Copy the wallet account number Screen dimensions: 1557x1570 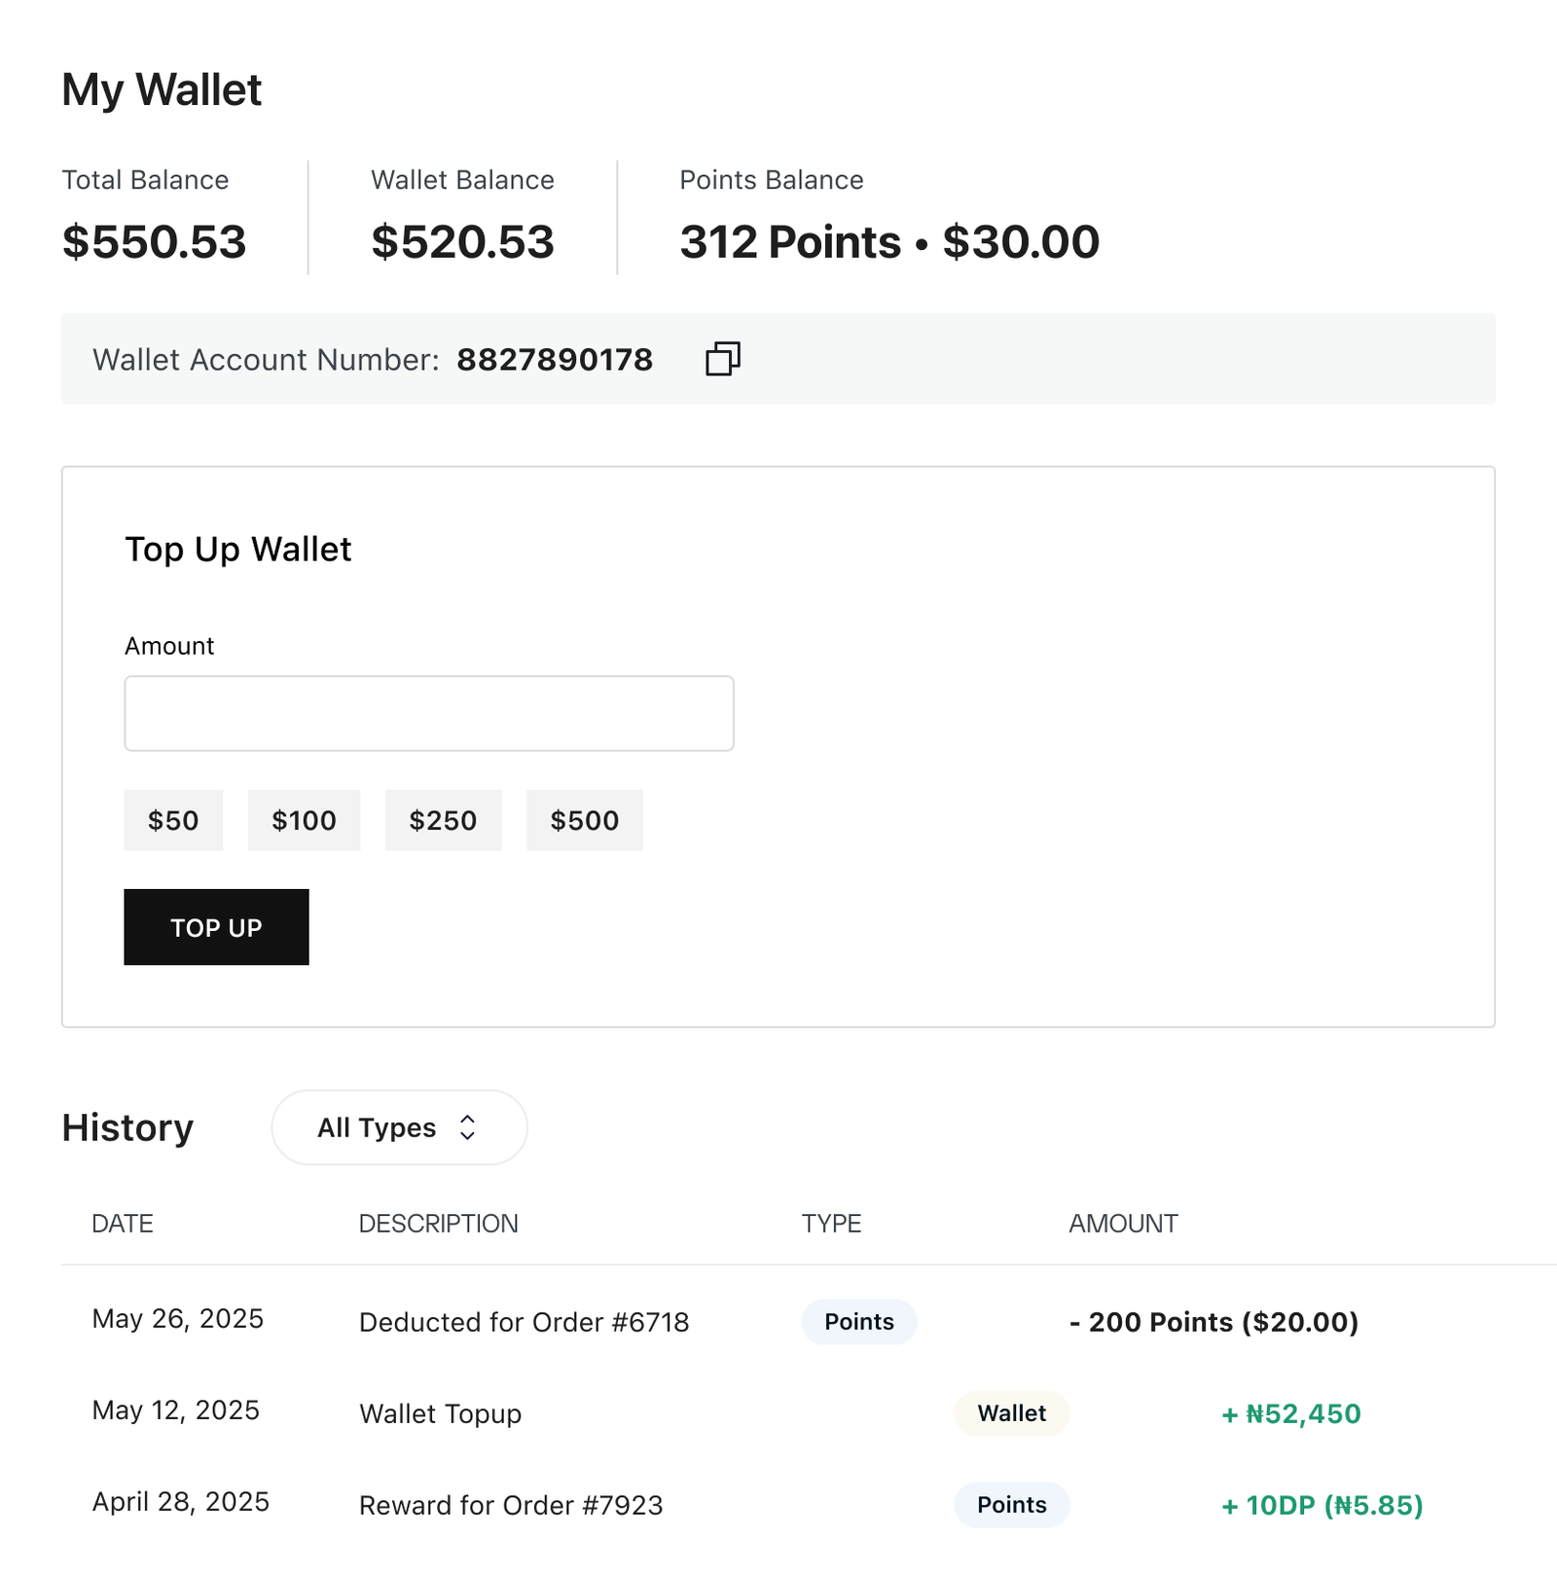point(723,359)
